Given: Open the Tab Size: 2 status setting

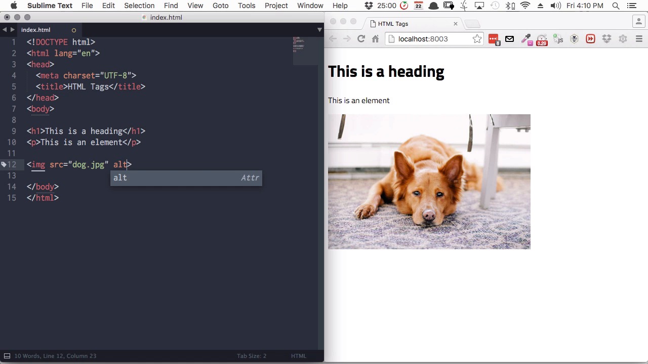Looking at the screenshot, I should tap(252, 356).
